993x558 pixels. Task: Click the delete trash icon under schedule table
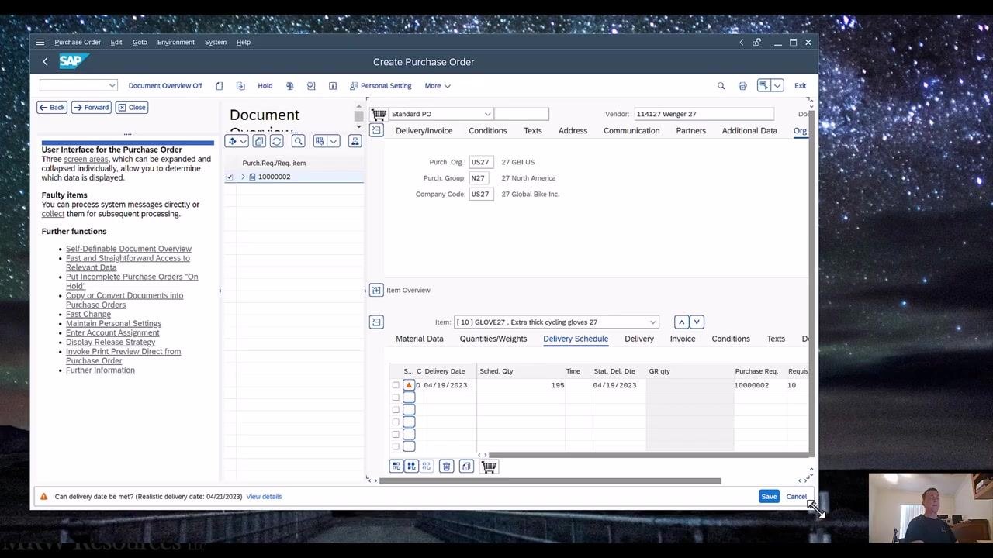tap(446, 466)
